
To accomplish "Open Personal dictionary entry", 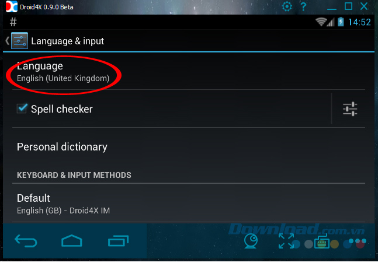I will click(189, 147).
